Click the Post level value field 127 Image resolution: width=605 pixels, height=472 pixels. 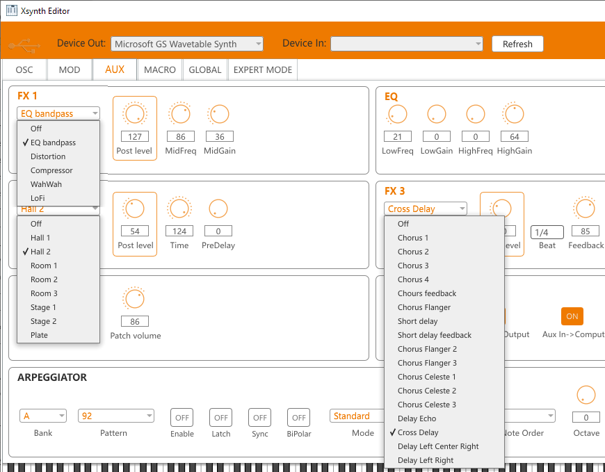click(135, 136)
